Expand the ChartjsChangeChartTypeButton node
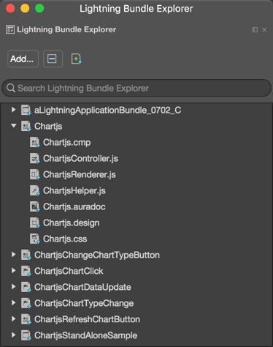Viewport: 273px width, 347px height. (x=14, y=255)
